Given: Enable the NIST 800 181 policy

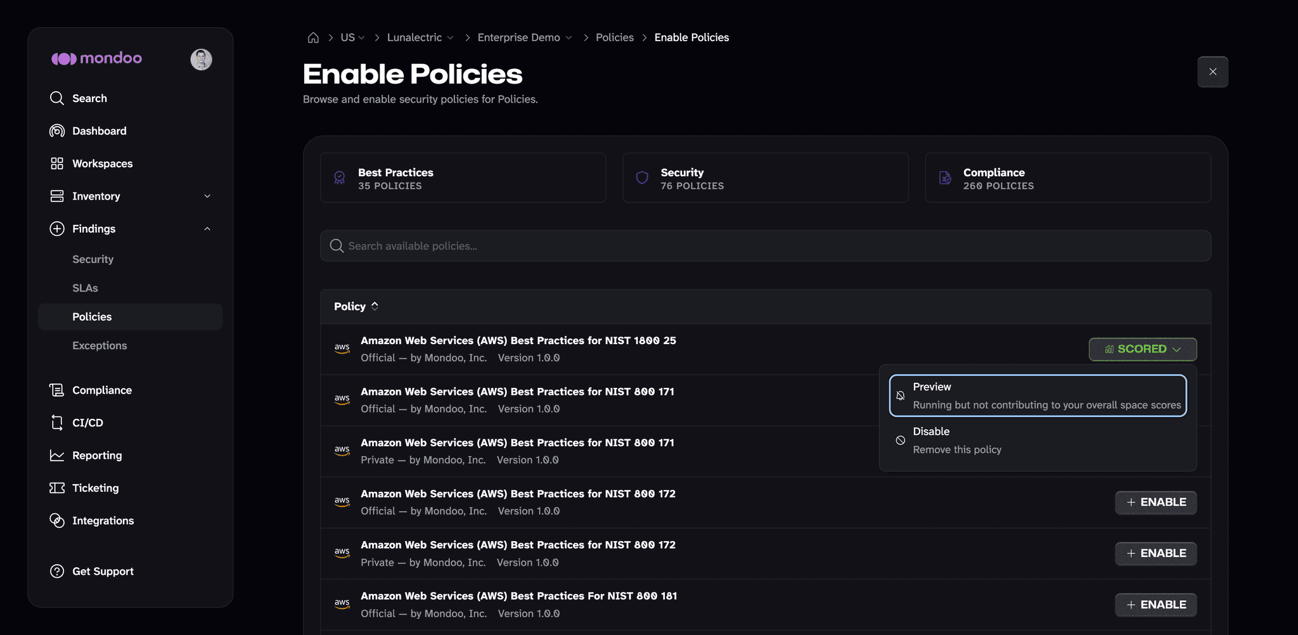Looking at the screenshot, I should [x=1155, y=605].
